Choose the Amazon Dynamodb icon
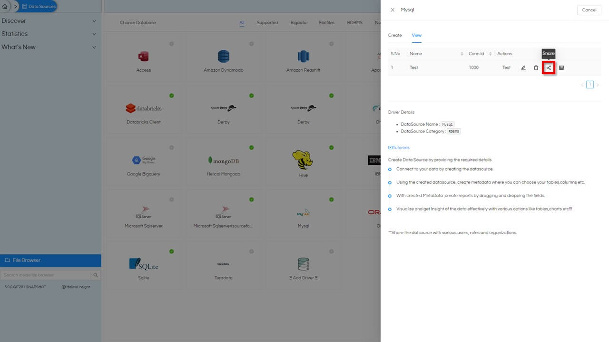The height and width of the screenshot is (342, 609). click(224, 57)
